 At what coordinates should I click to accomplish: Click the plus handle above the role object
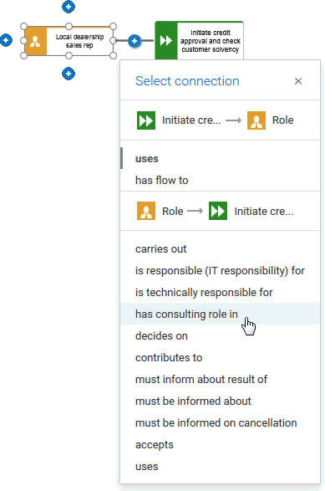coord(69,7)
